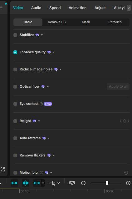
Task: Toggle the linkage icon in timeline toolbar
Action: [37, 183]
